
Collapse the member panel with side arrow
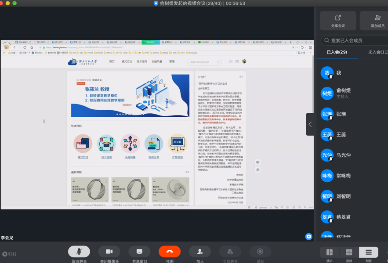(310, 124)
